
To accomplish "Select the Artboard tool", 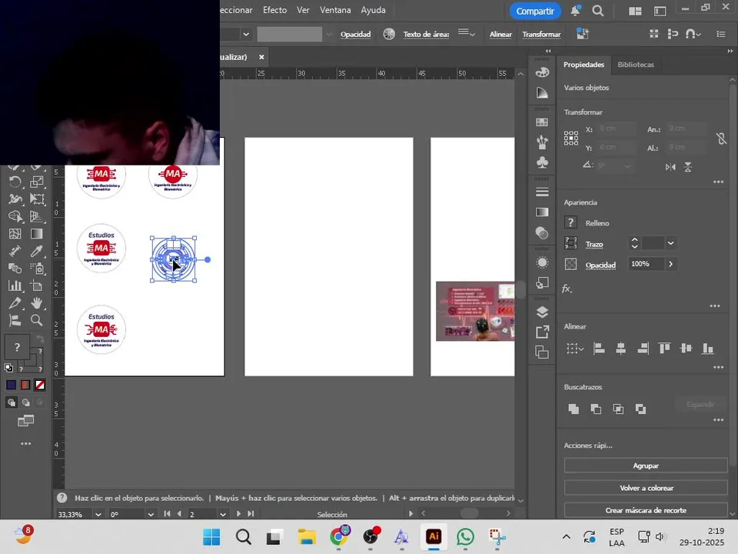I will [x=37, y=285].
